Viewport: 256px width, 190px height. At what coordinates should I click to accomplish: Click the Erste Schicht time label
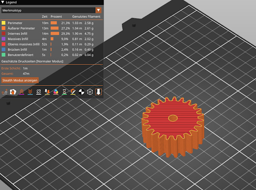point(11,68)
